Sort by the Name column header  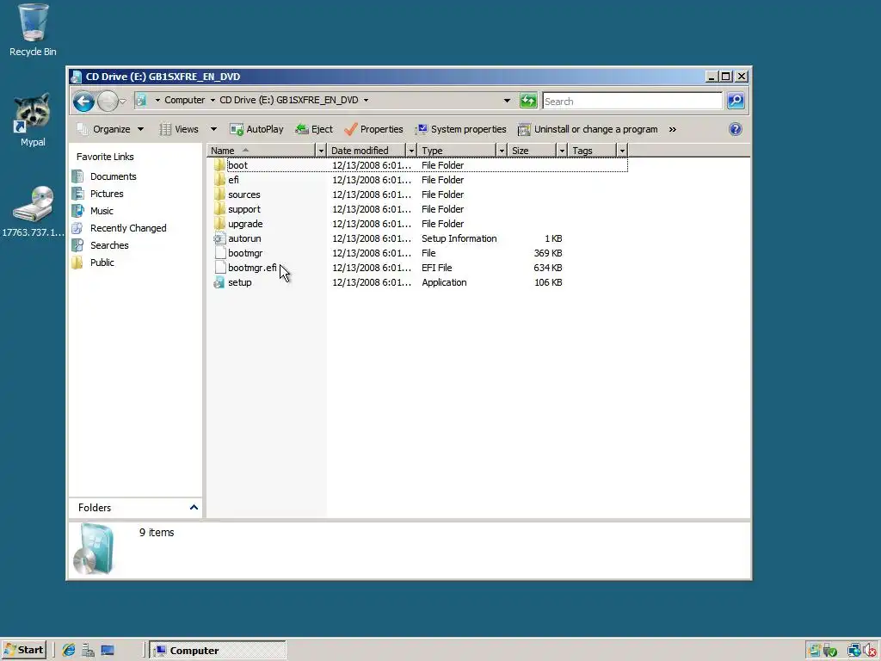coord(261,151)
